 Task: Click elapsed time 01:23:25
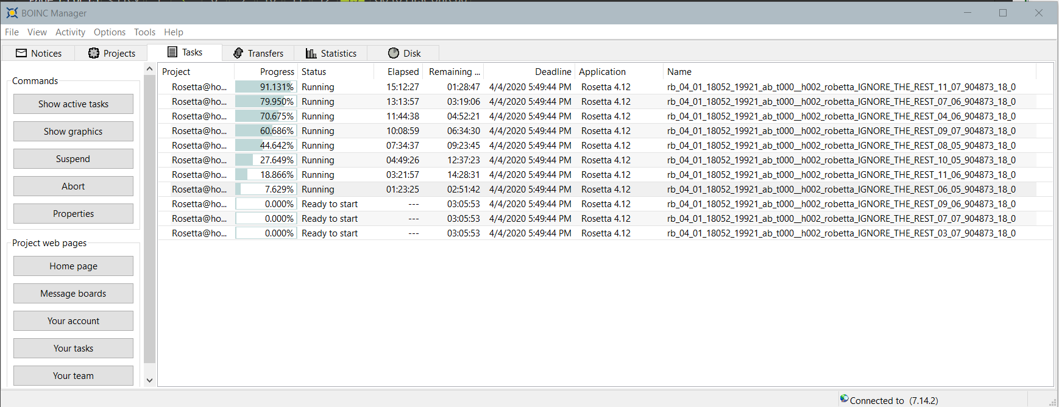click(403, 189)
